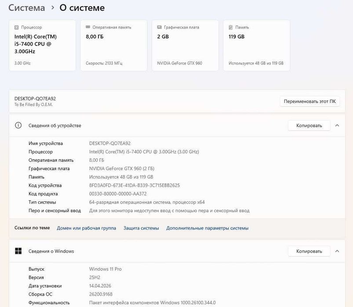The width and height of the screenshot is (353, 307).
Task: Click the install date 14.04.2026
Action: click(100, 286)
